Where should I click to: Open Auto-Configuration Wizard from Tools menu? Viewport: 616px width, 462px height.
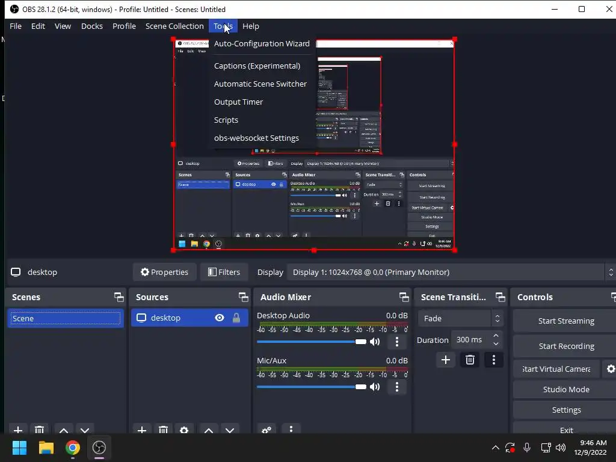click(262, 43)
